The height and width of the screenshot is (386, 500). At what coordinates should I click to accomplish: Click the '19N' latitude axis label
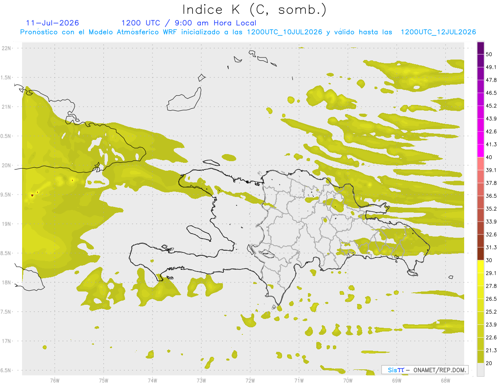coord(7,224)
